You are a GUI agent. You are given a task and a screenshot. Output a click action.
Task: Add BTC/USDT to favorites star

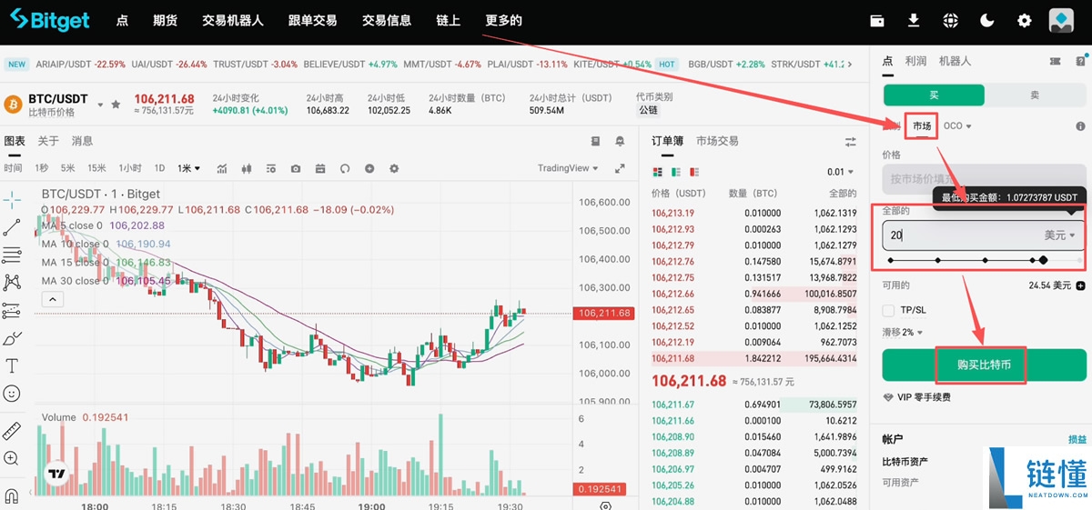(x=116, y=105)
